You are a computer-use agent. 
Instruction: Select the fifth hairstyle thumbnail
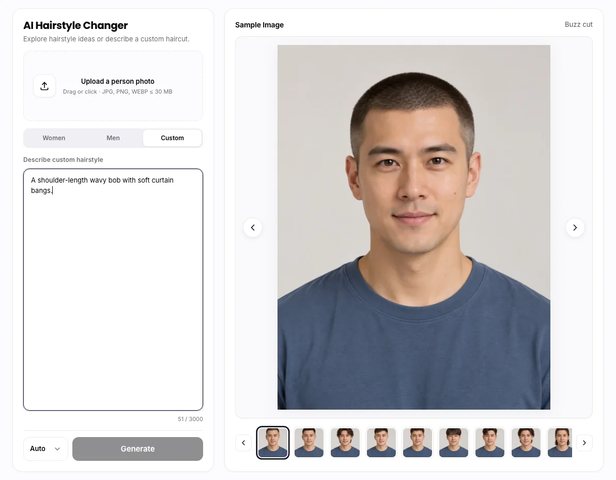(x=417, y=443)
